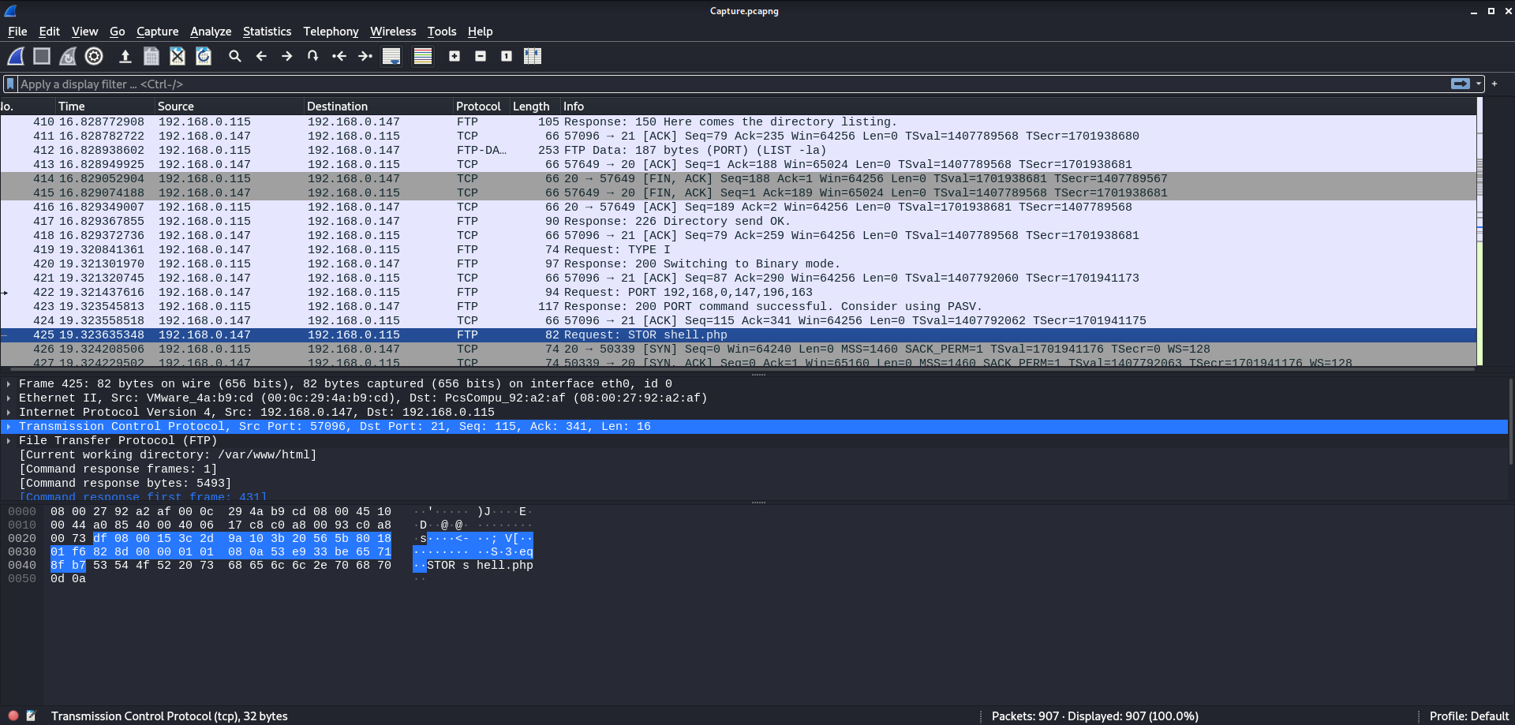The height and width of the screenshot is (725, 1515).
Task: Toggle auto-scroll during live capture
Action: (391, 56)
